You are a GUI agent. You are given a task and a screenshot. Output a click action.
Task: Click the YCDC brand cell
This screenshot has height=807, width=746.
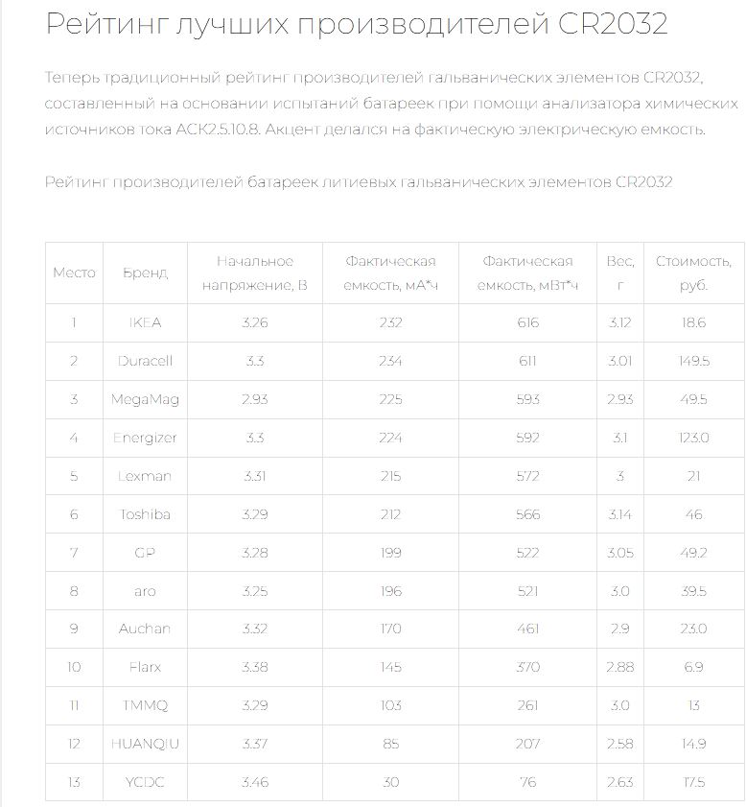coord(145,782)
